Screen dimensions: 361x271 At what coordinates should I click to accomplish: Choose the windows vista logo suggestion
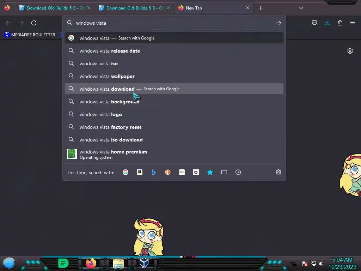pos(174,114)
